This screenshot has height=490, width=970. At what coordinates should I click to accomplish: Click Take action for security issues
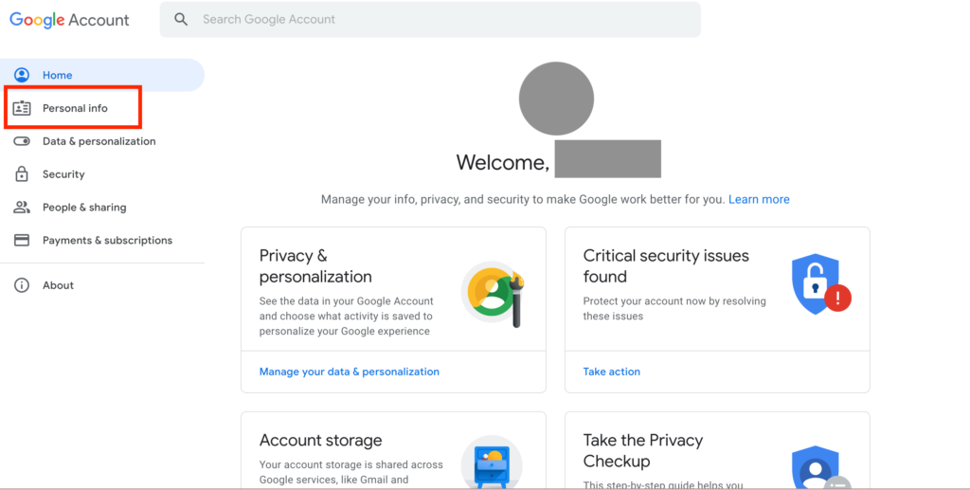point(612,372)
